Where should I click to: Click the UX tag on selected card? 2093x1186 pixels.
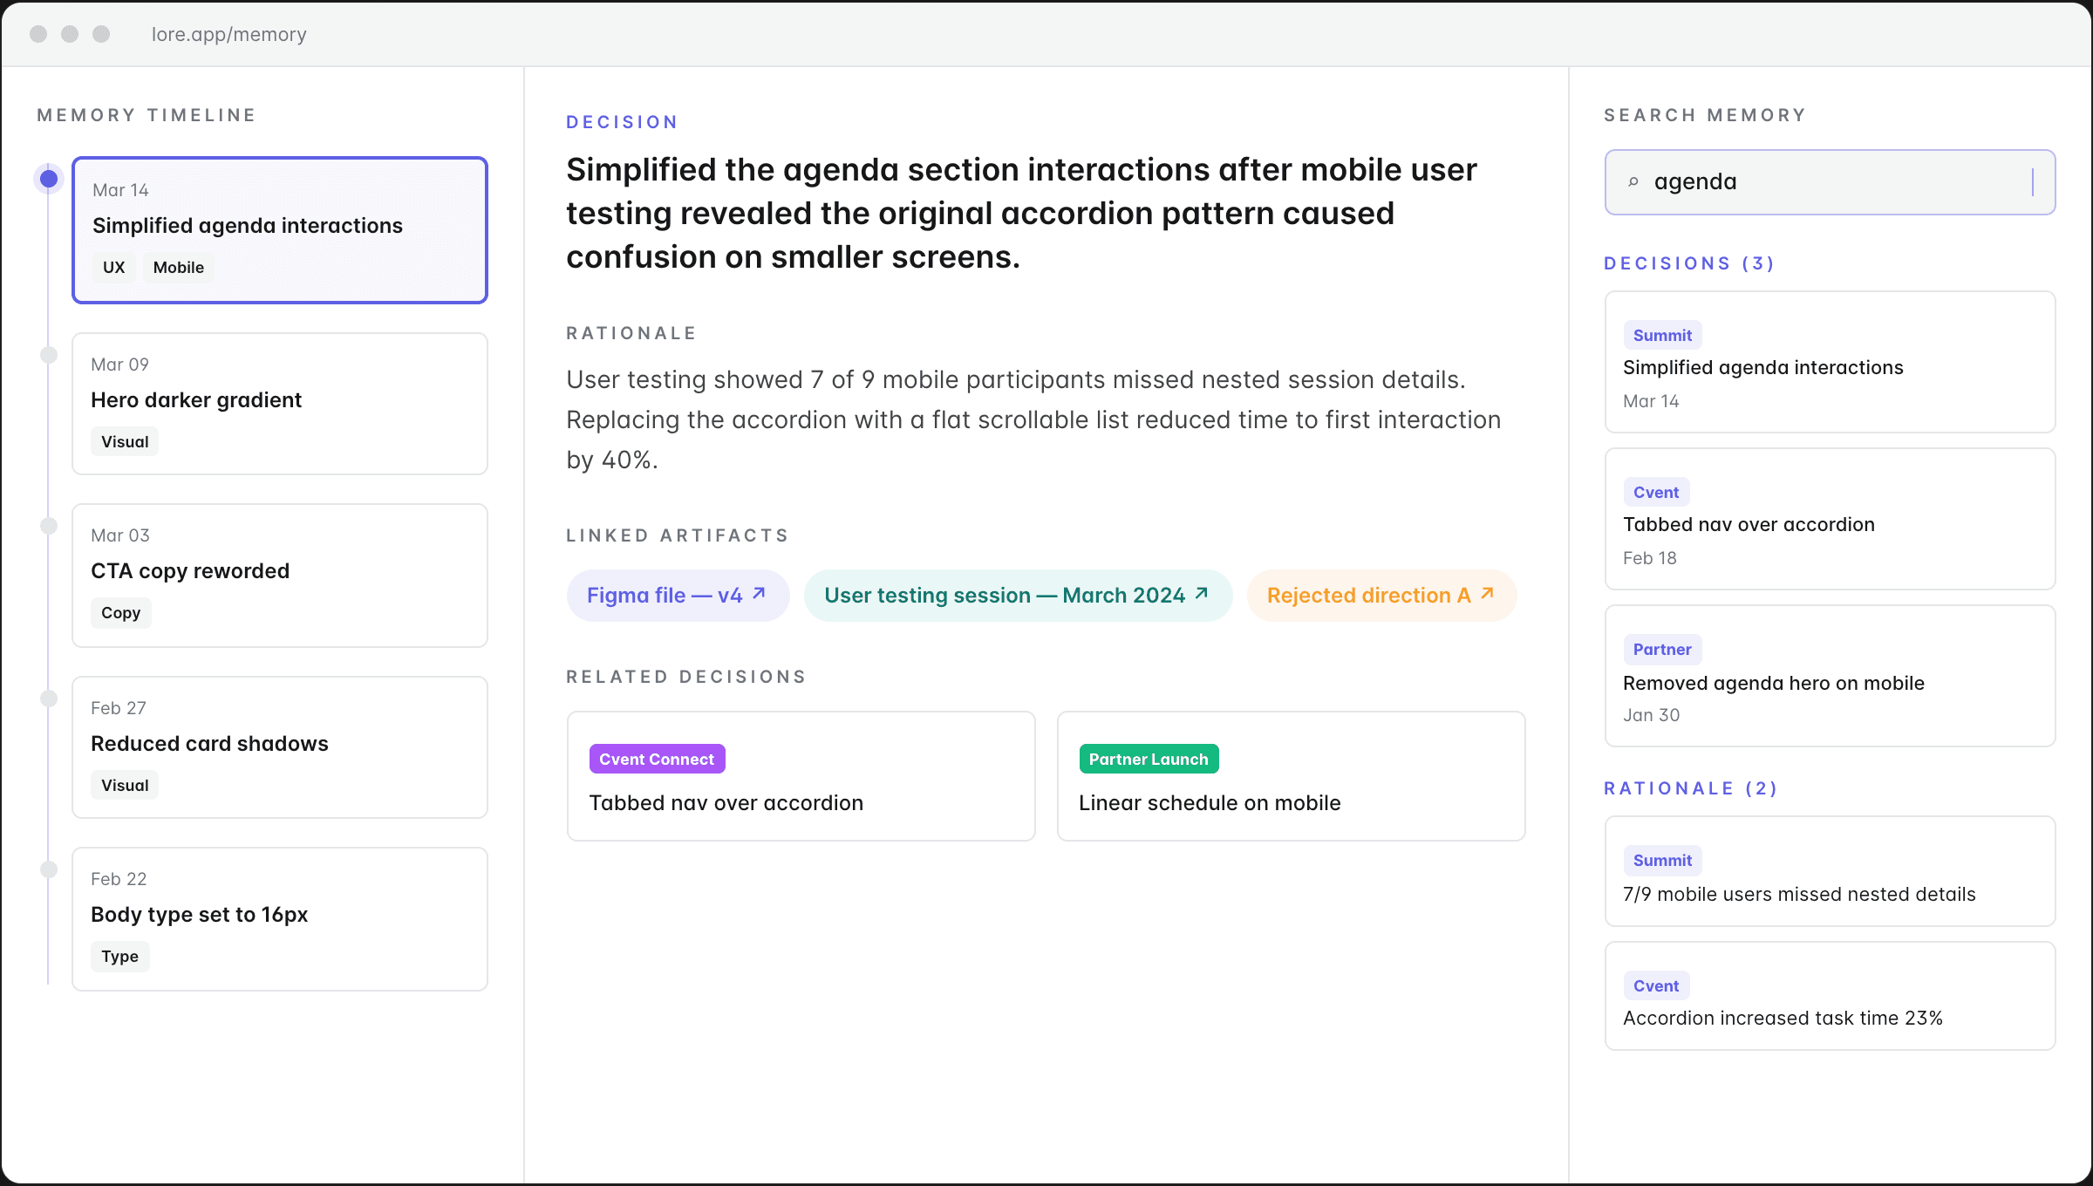tap(113, 268)
